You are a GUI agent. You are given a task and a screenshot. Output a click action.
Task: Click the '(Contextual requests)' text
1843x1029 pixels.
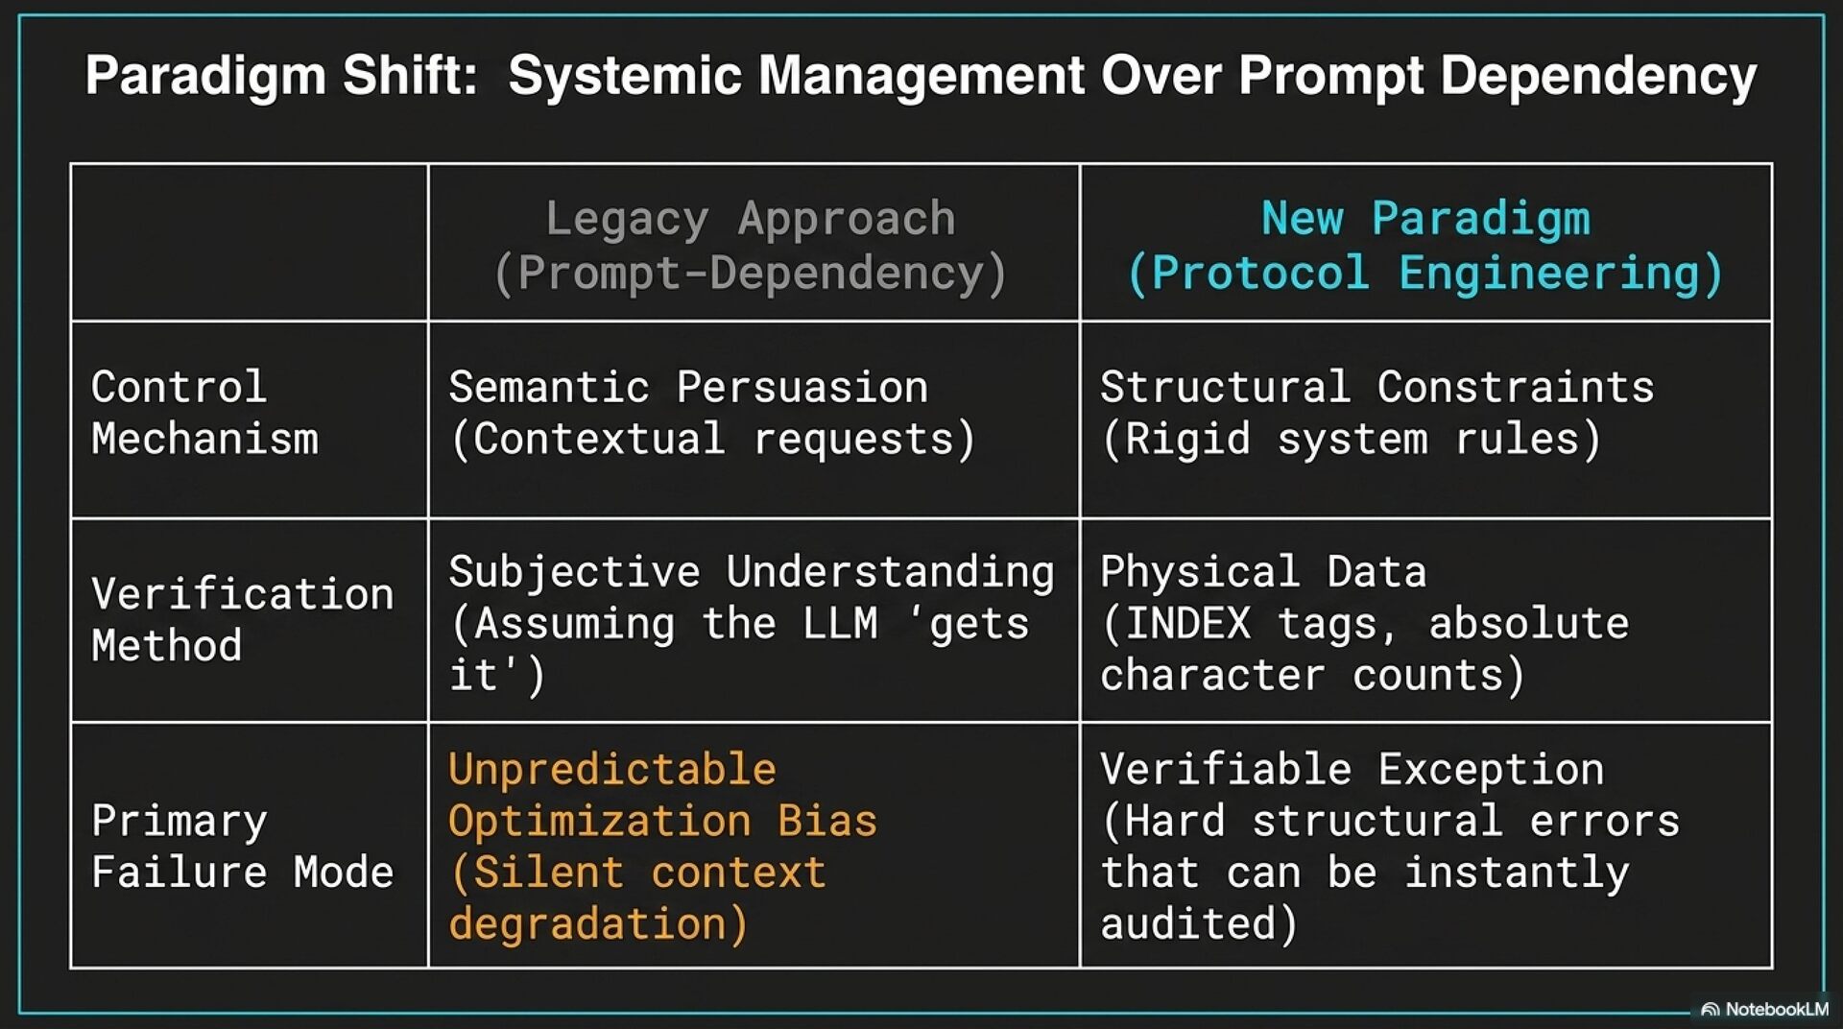pos(712,440)
